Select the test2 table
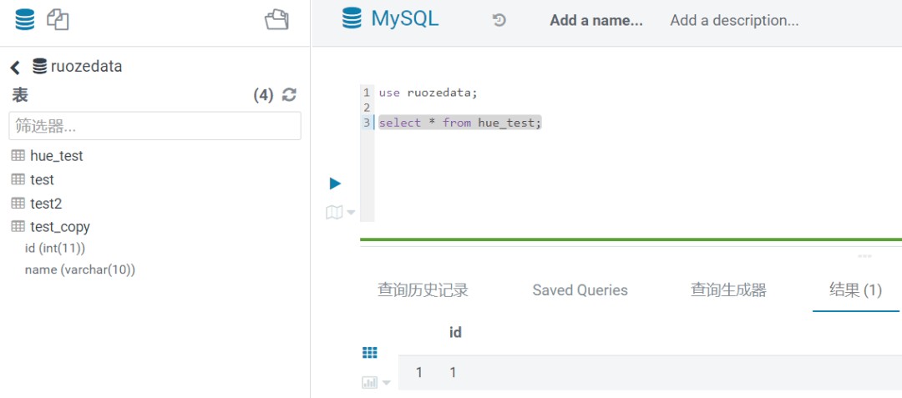Viewport: 902px width, 398px height. click(46, 203)
